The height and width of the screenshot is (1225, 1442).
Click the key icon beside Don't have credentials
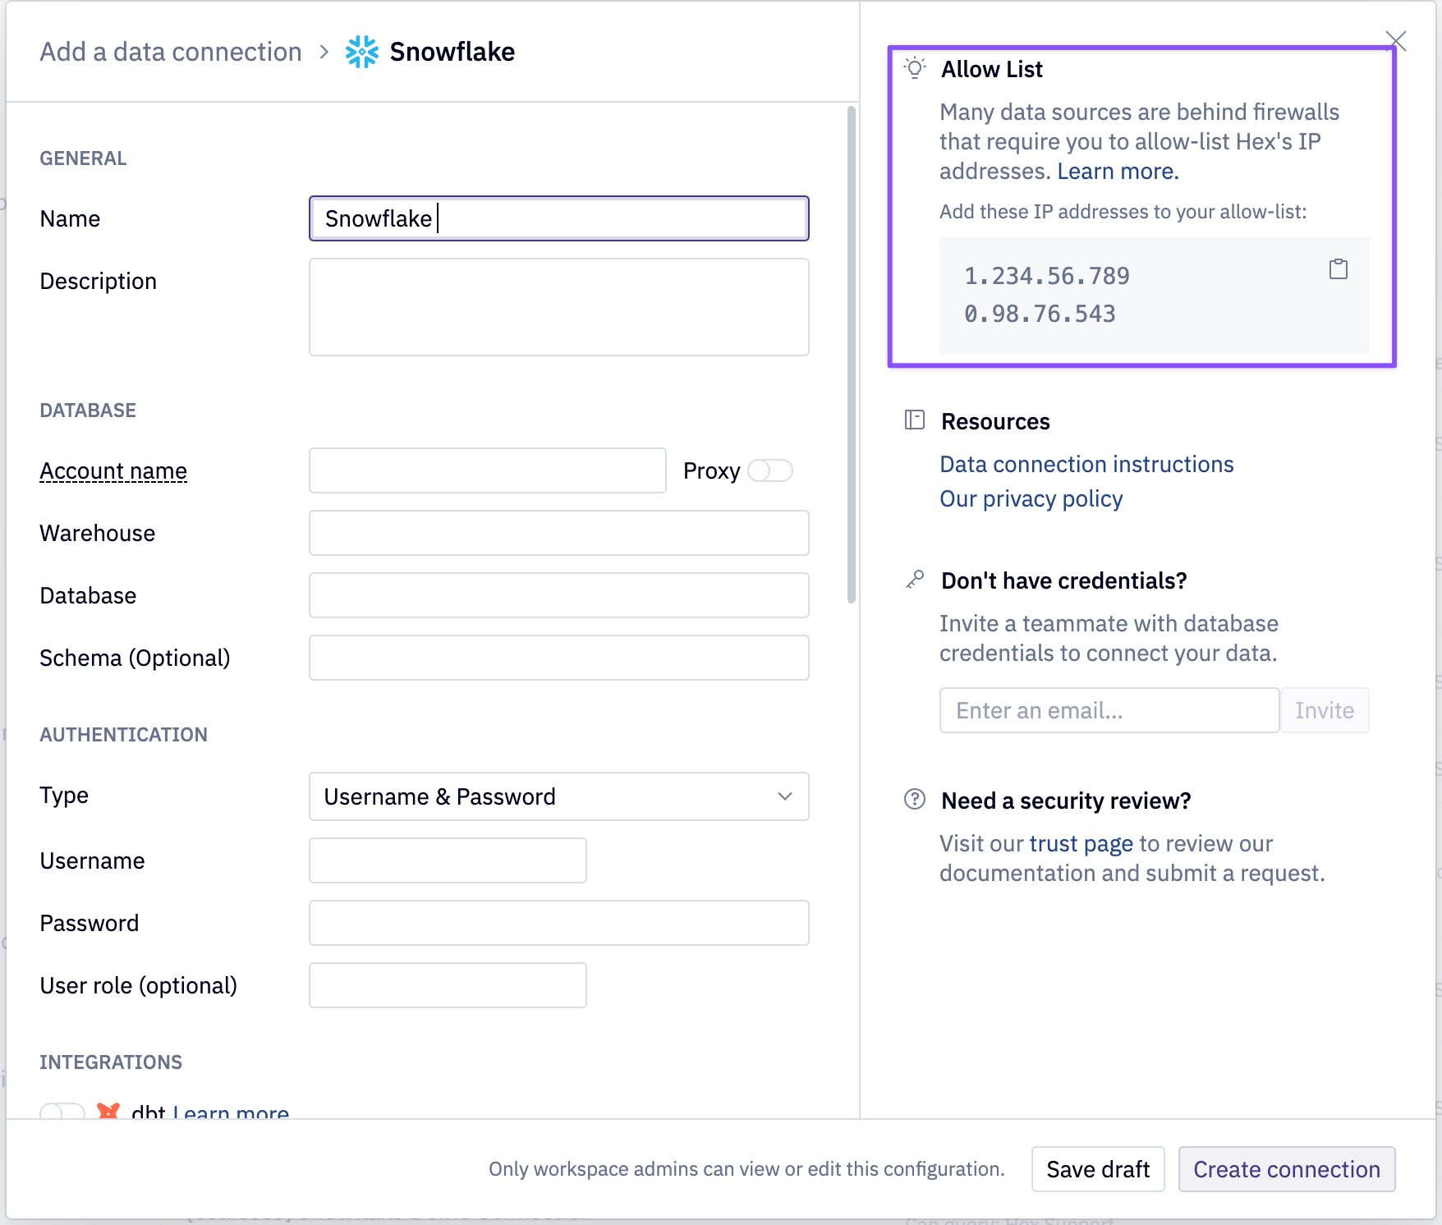(913, 580)
